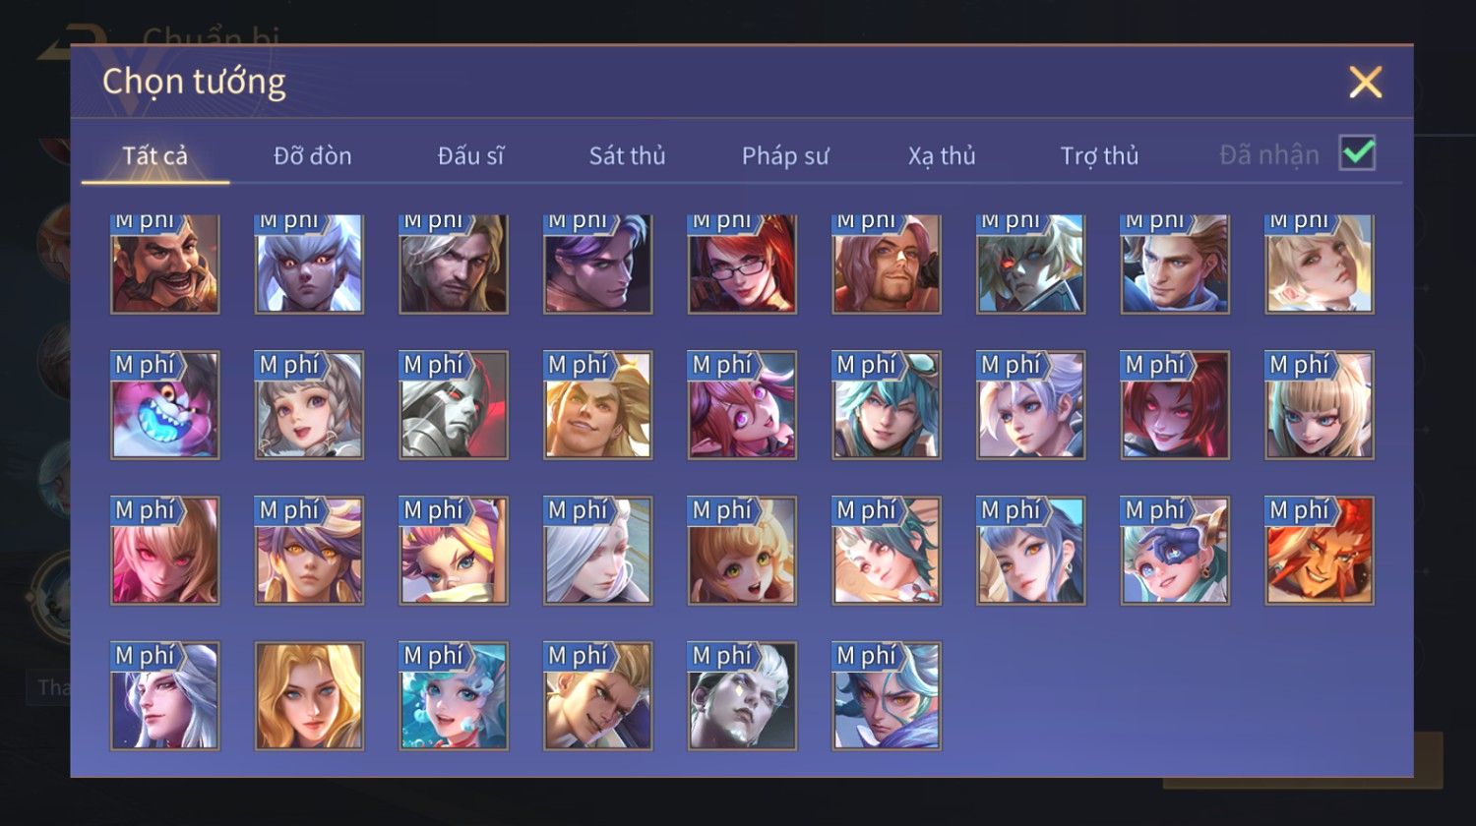Choose the blue-mouthed purple monster hero

[x=165, y=405]
